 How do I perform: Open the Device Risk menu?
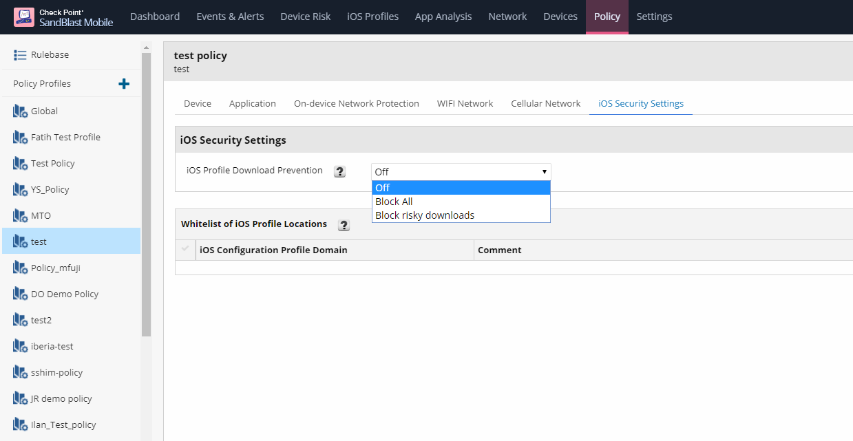[x=305, y=17]
